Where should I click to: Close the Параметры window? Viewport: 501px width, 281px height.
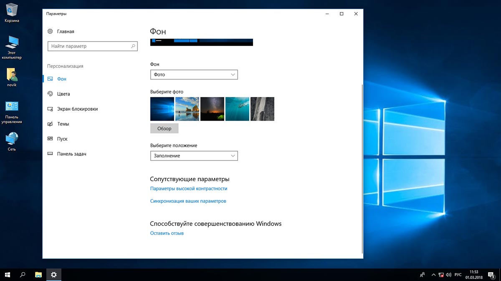coord(356,14)
